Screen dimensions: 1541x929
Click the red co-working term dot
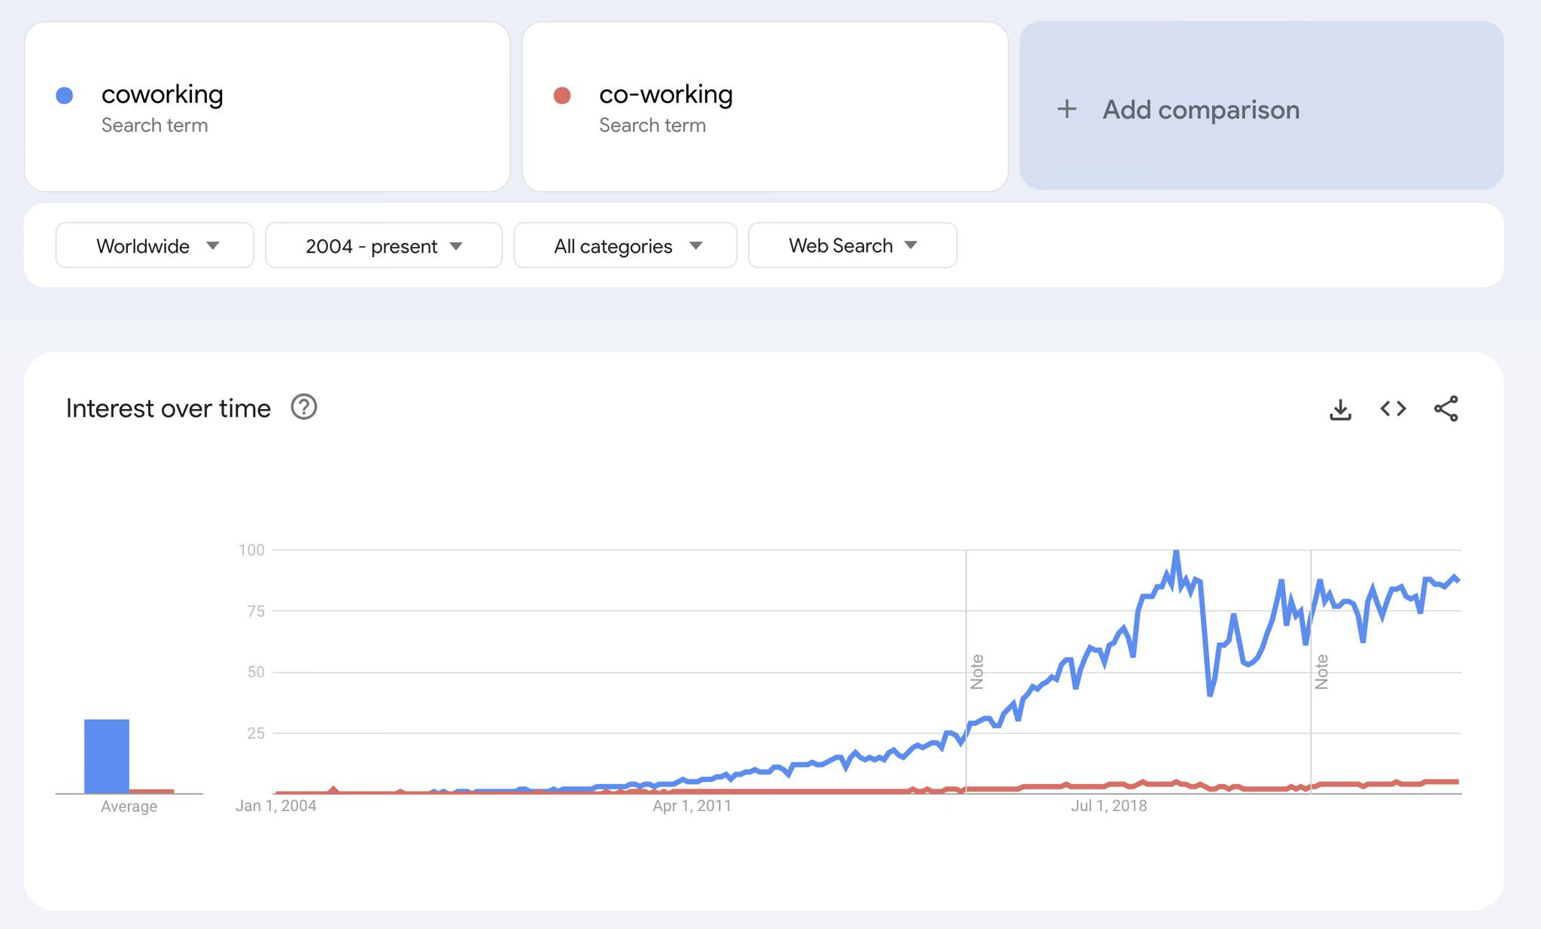[x=562, y=96]
